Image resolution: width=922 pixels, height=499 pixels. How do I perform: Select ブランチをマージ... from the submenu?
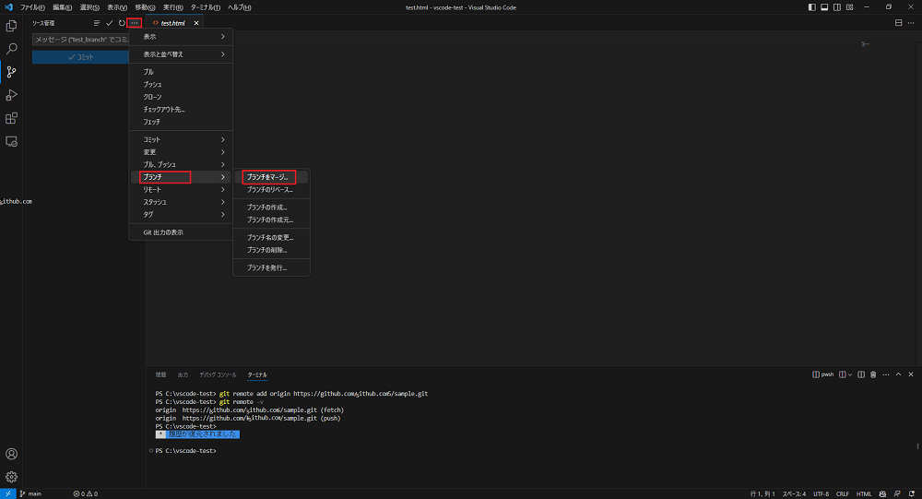[268, 176]
